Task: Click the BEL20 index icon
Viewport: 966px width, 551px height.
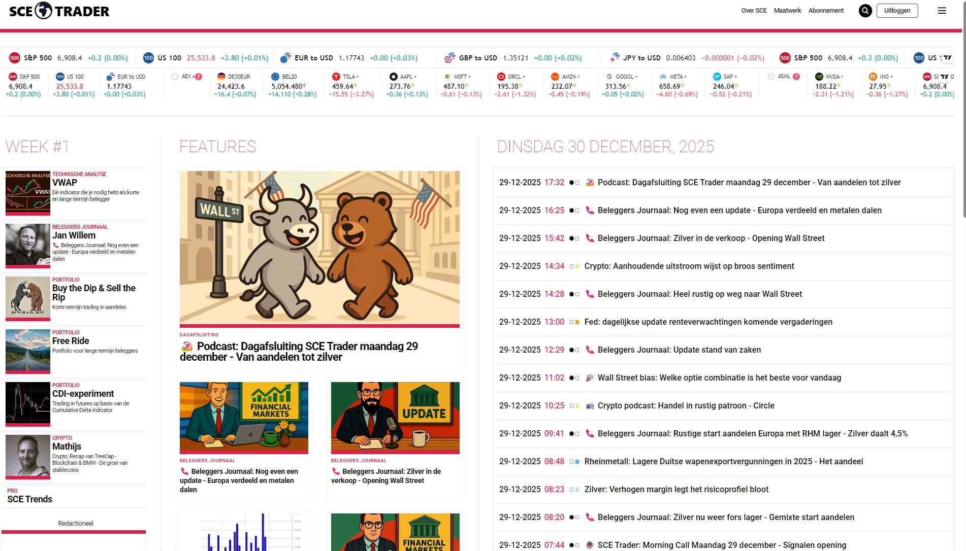Action: 275,77
